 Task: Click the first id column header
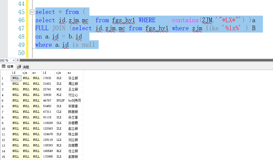tap(16, 73)
